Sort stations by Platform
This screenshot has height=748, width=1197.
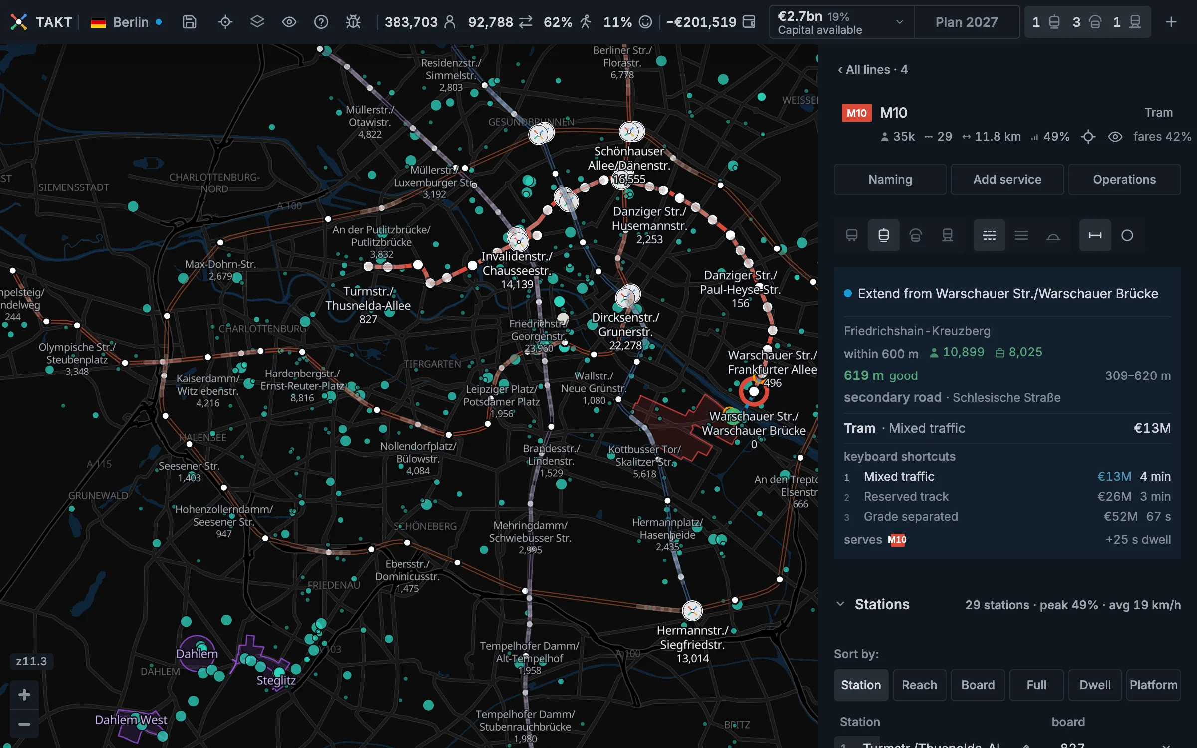pyautogui.click(x=1153, y=685)
